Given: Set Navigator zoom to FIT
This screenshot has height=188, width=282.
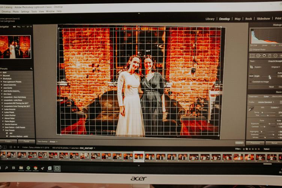Looking at the screenshot, I should point(14,27).
